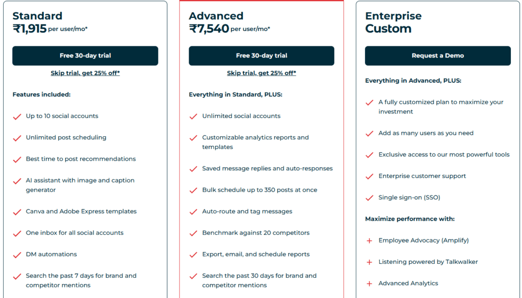Click the checkmark next to Enterprise customer support
The width and height of the screenshot is (522, 298).
point(369,176)
